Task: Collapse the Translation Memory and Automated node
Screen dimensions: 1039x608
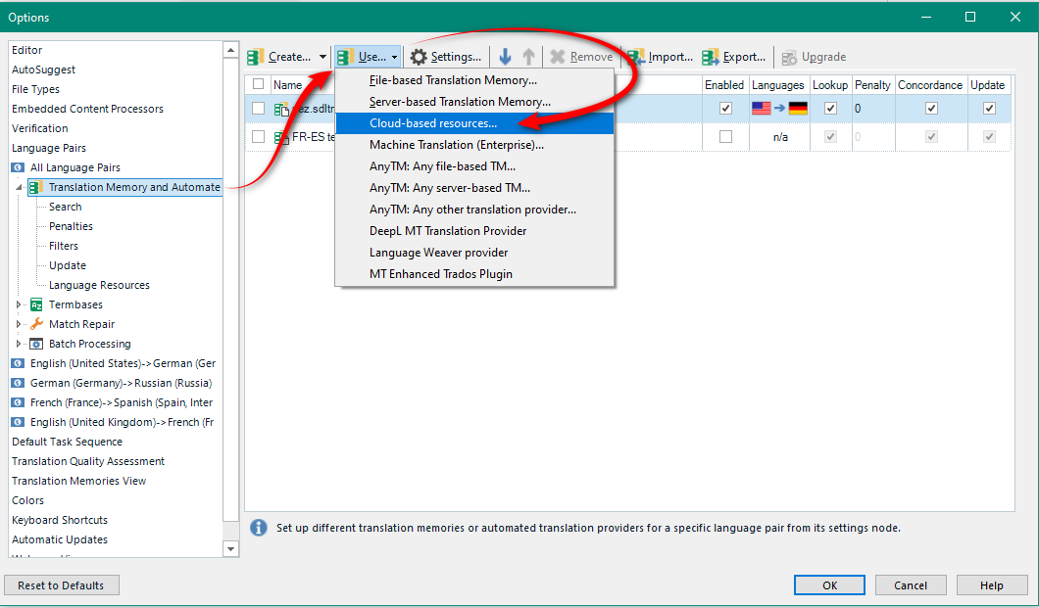Action: pos(20,188)
